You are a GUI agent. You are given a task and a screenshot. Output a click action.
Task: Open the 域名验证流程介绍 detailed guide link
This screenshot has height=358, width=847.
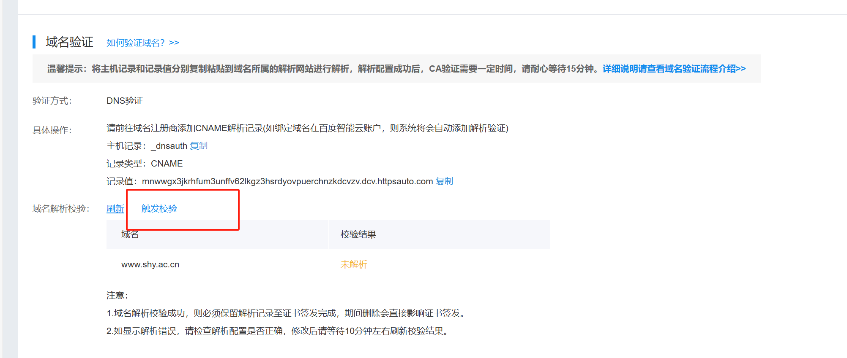(674, 69)
